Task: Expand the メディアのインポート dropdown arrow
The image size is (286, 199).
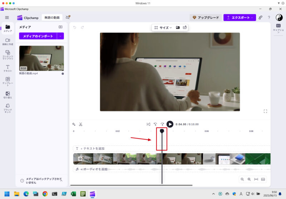Action: [x=60, y=36]
